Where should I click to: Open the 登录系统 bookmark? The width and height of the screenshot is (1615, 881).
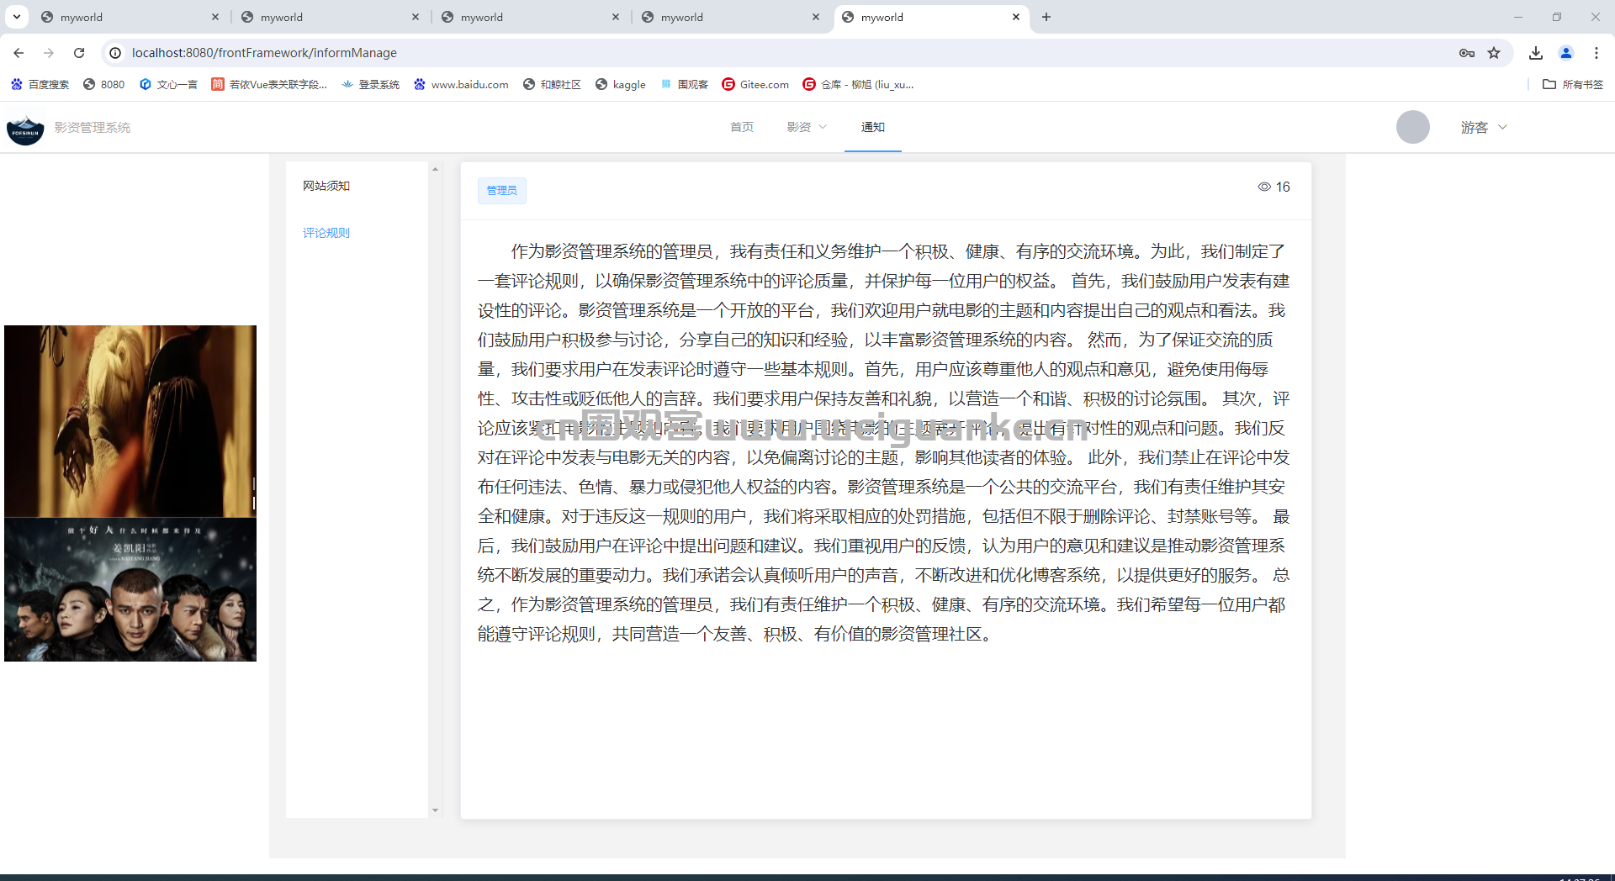[371, 84]
